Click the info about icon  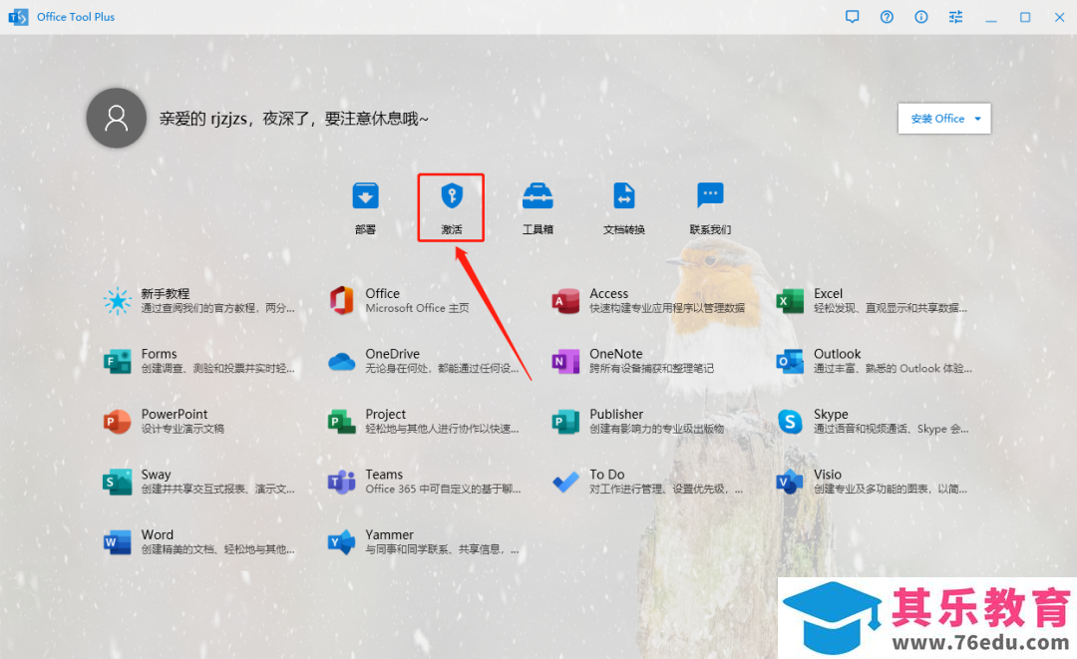click(x=921, y=17)
